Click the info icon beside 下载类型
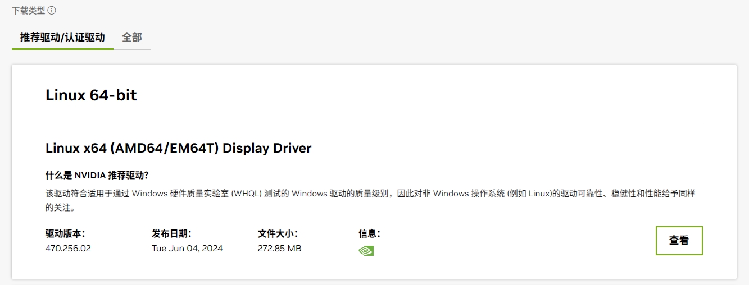The width and height of the screenshot is (749, 285). [x=52, y=11]
